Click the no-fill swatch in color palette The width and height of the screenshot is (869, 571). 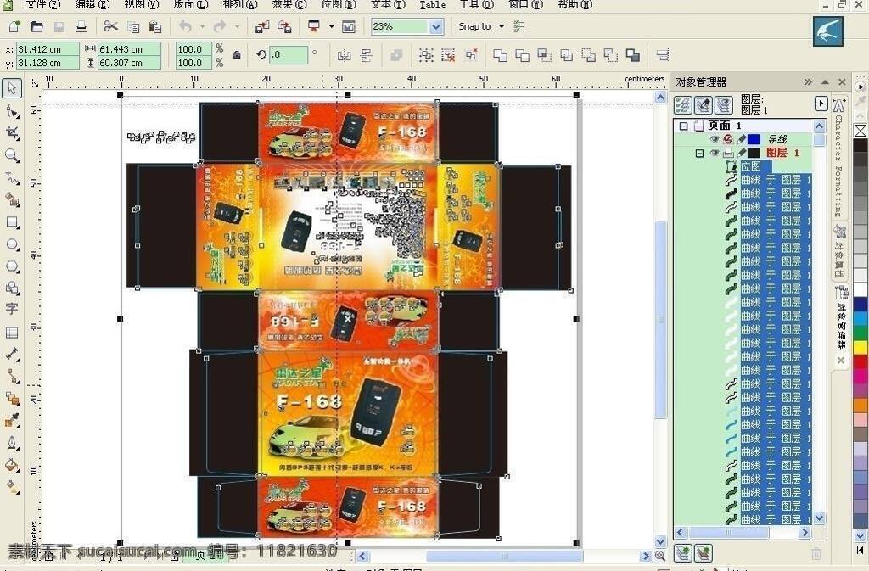tap(861, 131)
